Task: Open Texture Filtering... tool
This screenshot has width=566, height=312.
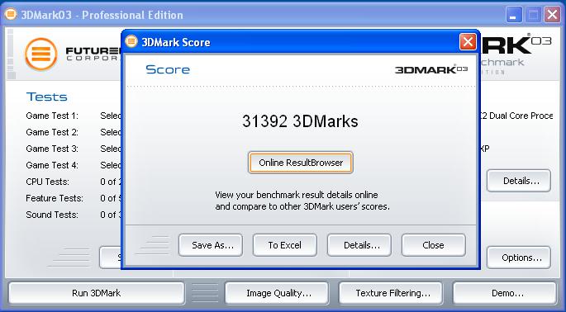Action: tap(391, 293)
